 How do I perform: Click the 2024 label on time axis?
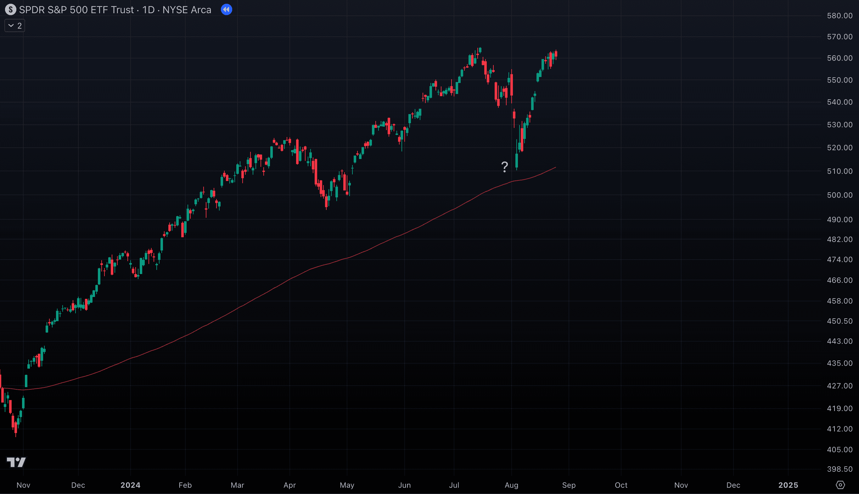tap(131, 485)
